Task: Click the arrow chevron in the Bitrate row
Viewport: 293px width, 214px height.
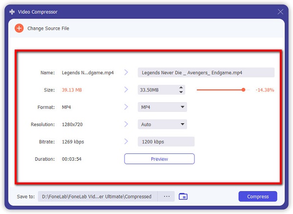Action: click(126, 142)
